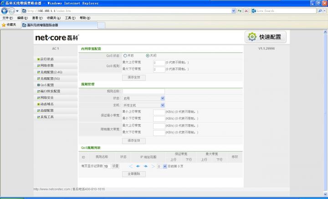This screenshot has width=328, height=199.
Task: Open the 工具 menu
Action: click(x=70, y=18)
